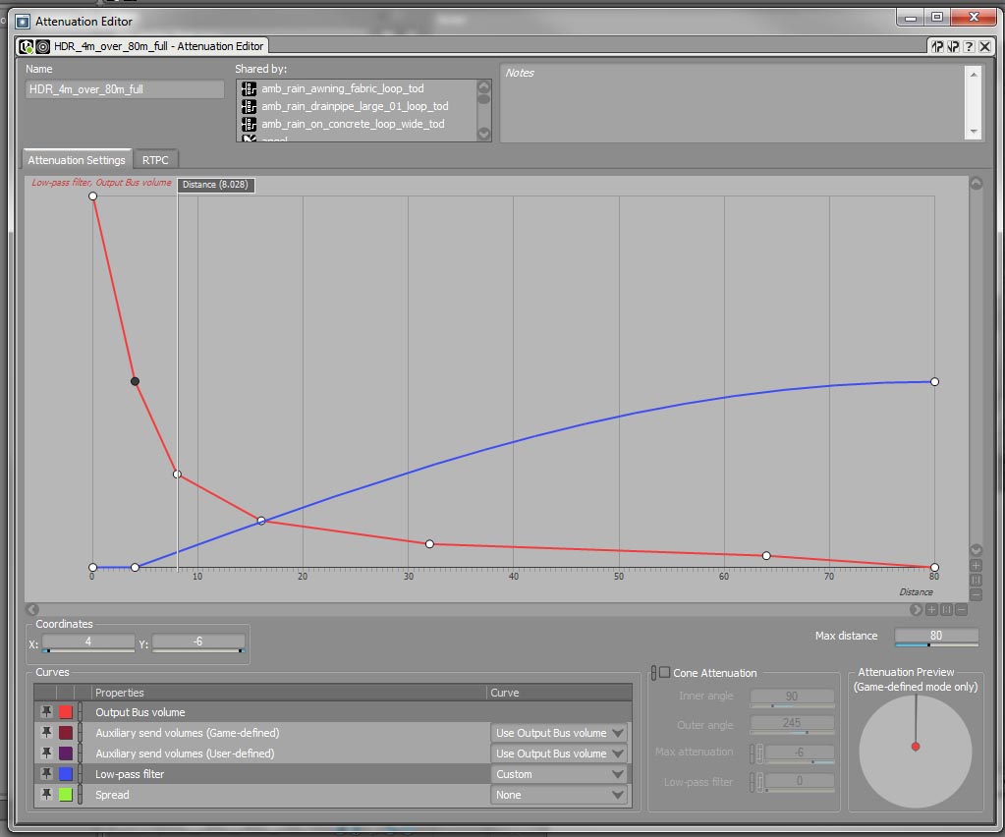Click the sound icon beside amb_rain_drainpipe_large_01_loop_tod

tap(249, 106)
